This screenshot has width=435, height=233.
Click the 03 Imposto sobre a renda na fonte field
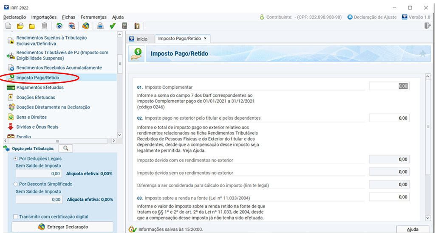pos(389,197)
